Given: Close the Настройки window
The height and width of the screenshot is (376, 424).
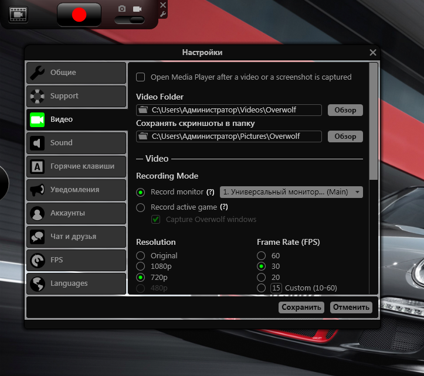Looking at the screenshot, I should (373, 52).
